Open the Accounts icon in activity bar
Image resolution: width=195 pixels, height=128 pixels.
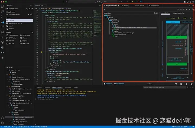2,118
